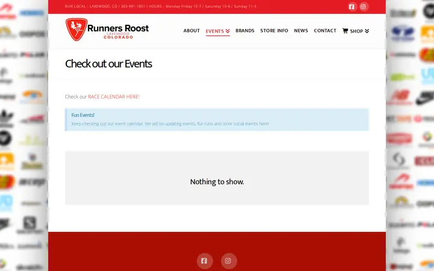
Task: Visit Instagram from the footer icon
Action: coord(228,261)
